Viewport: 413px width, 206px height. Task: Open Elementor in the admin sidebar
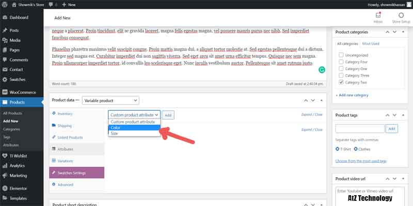point(18,188)
